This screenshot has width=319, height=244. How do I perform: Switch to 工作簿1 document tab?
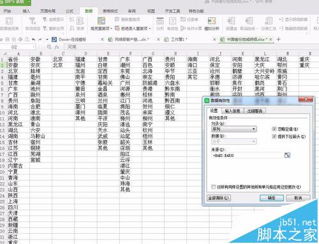(x=179, y=39)
